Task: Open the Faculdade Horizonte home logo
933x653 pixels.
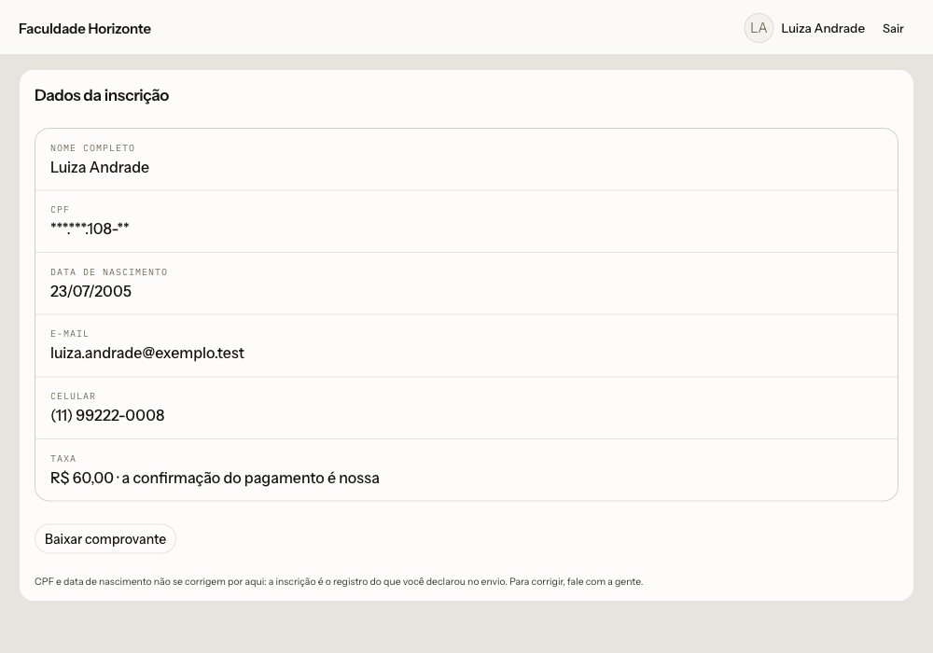Action: 85,29
